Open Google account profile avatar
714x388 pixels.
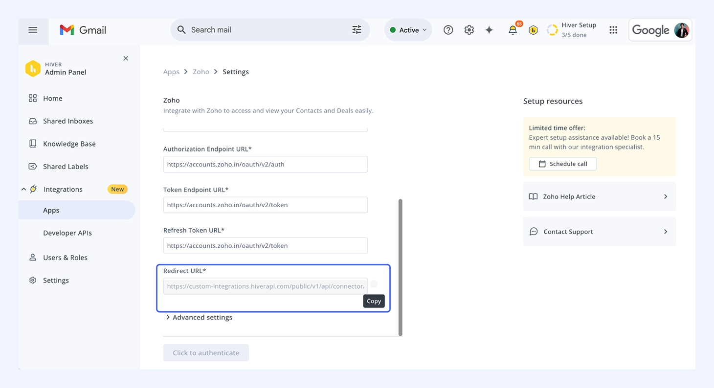pos(681,30)
